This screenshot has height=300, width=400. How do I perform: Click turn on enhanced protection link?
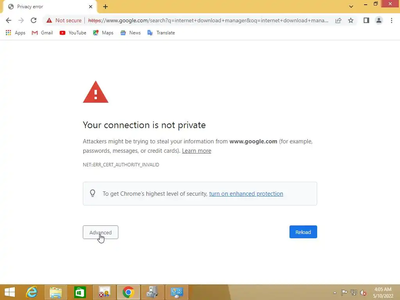click(246, 194)
